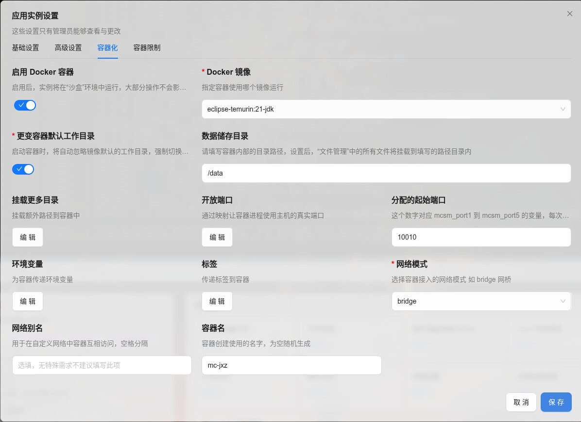581x422 pixels.
Task: Switch to the 高级设置 tab
Action: click(x=68, y=48)
